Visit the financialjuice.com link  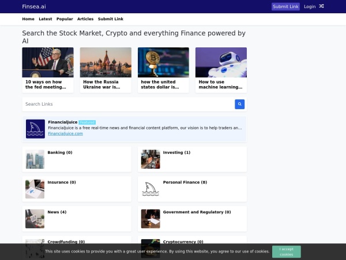tap(65, 133)
